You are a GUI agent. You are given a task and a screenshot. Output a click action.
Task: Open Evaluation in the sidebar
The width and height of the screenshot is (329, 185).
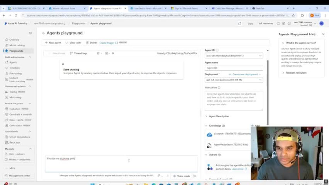point(15,109)
